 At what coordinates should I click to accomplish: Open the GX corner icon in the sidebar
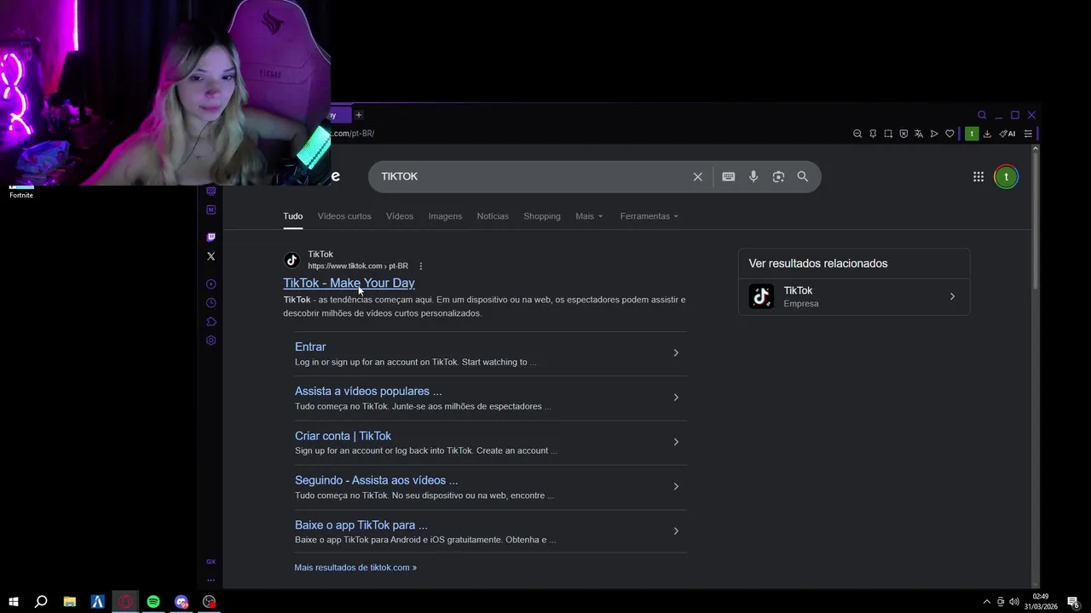(x=211, y=562)
